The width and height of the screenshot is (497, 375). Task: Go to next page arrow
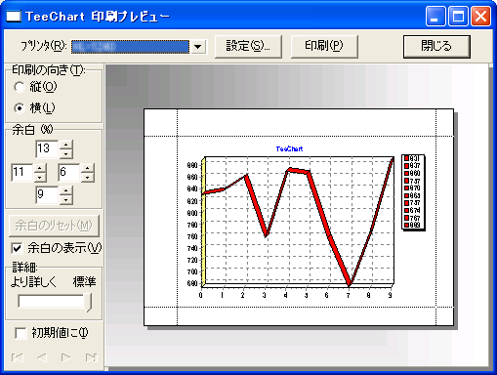66,357
